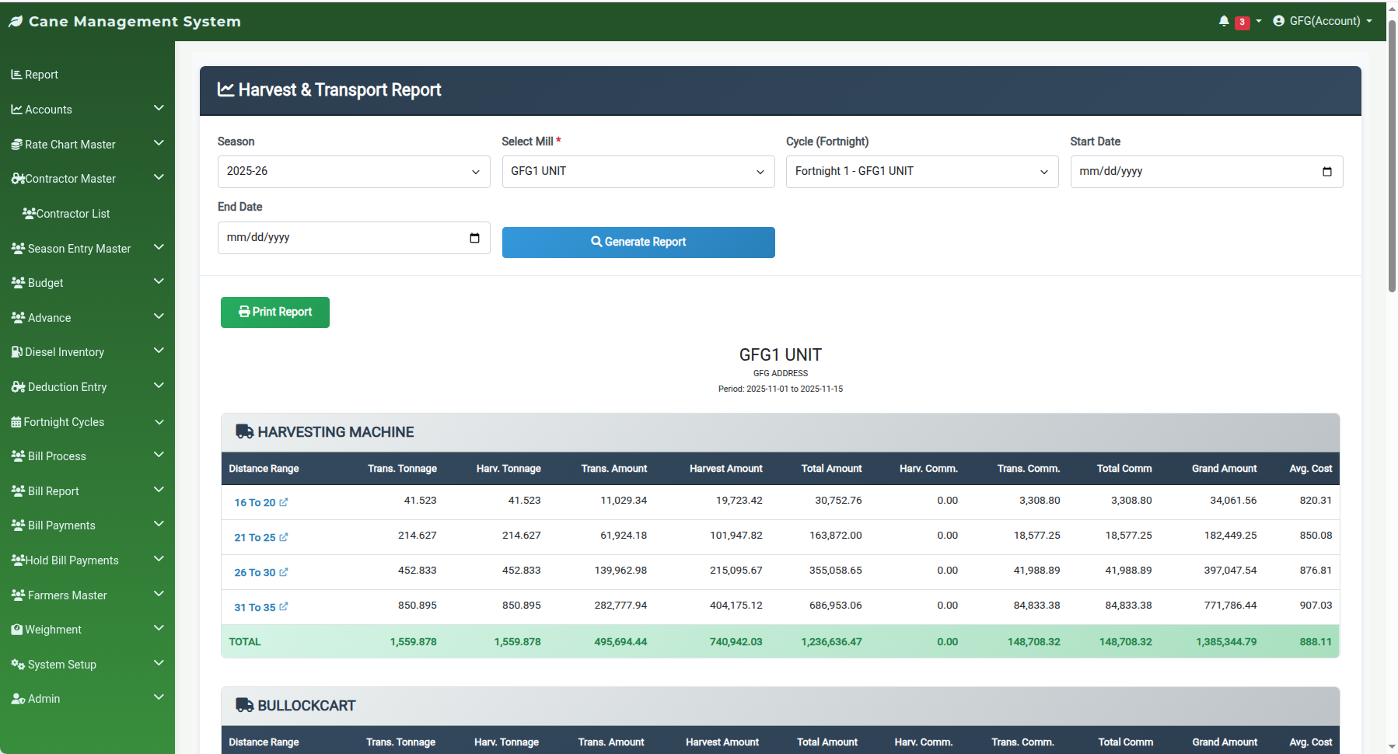Open the End Date calendar picker icon
Image resolution: width=1398 pixels, height=754 pixels.
coord(474,238)
